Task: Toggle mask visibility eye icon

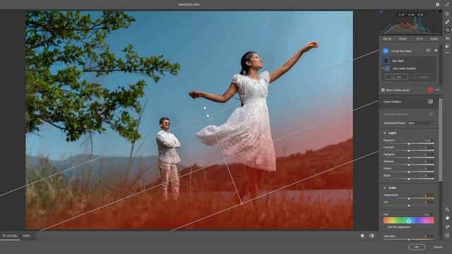Action: (x=436, y=50)
